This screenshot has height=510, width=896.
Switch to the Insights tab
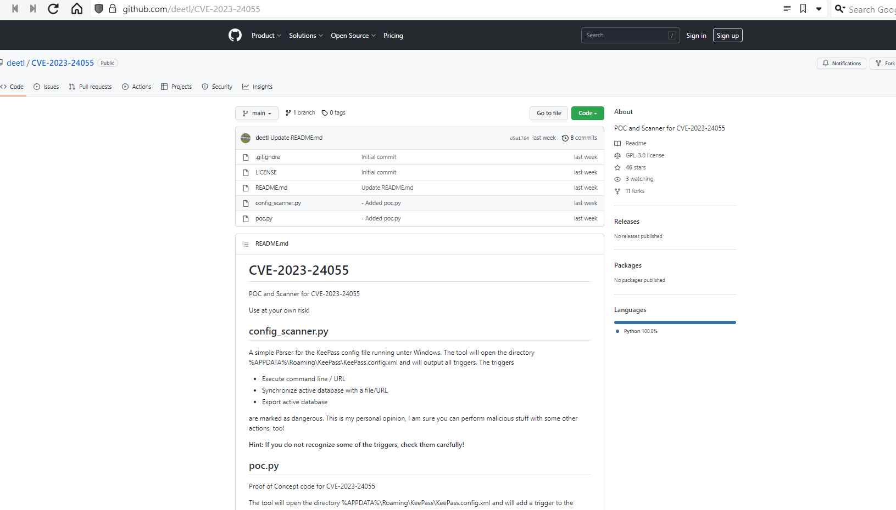pyautogui.click(x=257, y=87)
